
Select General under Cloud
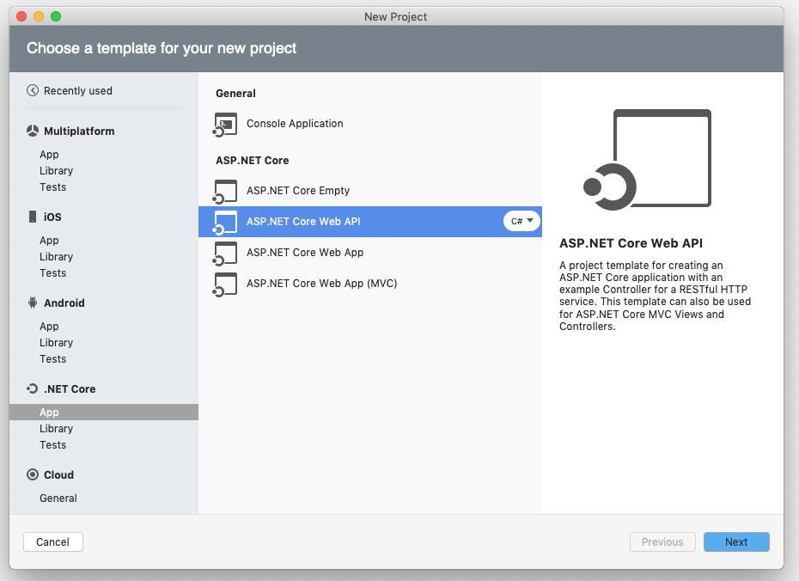point(58,498)
